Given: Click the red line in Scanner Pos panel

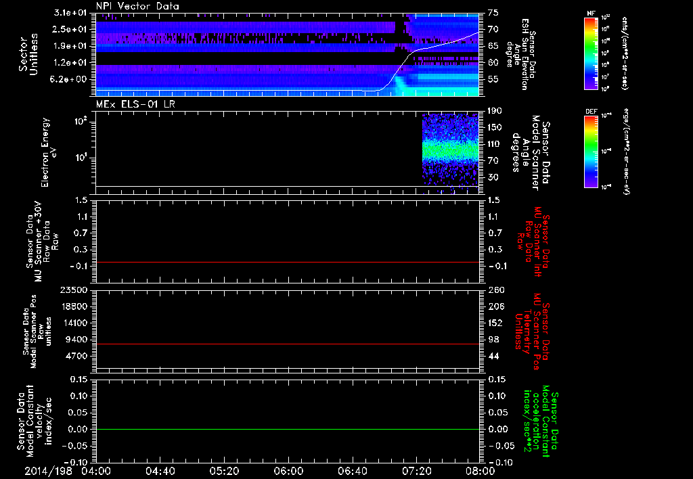Looking at the screenshot, I should click(x=288, y=344).
